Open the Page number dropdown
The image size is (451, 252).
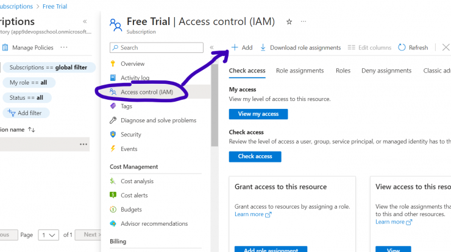[x=48, y=235]
